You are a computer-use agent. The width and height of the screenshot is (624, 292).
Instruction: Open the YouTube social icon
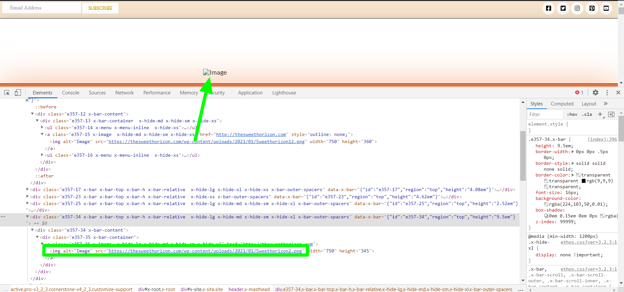tap(606, 8)
